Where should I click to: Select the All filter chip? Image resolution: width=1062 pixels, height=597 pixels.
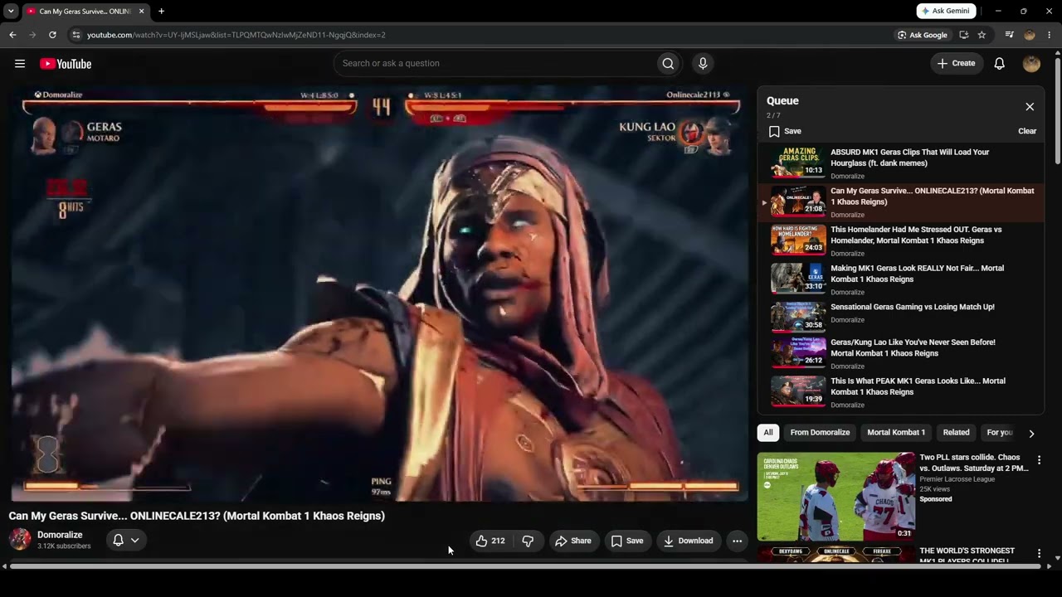pyautogui.click(x=768, y=432)
